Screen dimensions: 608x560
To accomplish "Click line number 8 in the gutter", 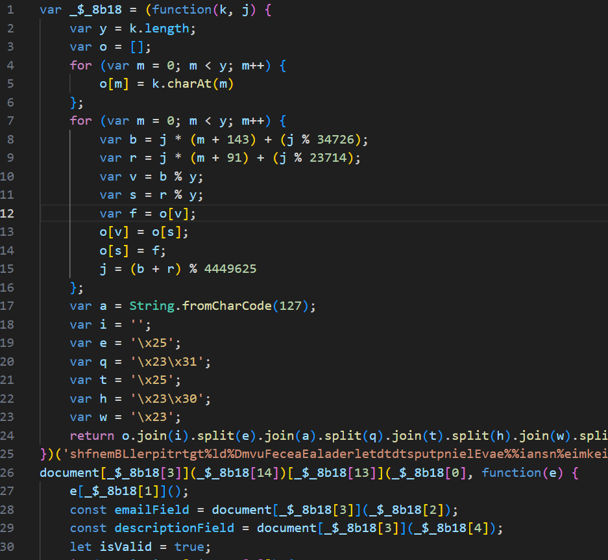I will click(x=10, y=140).
